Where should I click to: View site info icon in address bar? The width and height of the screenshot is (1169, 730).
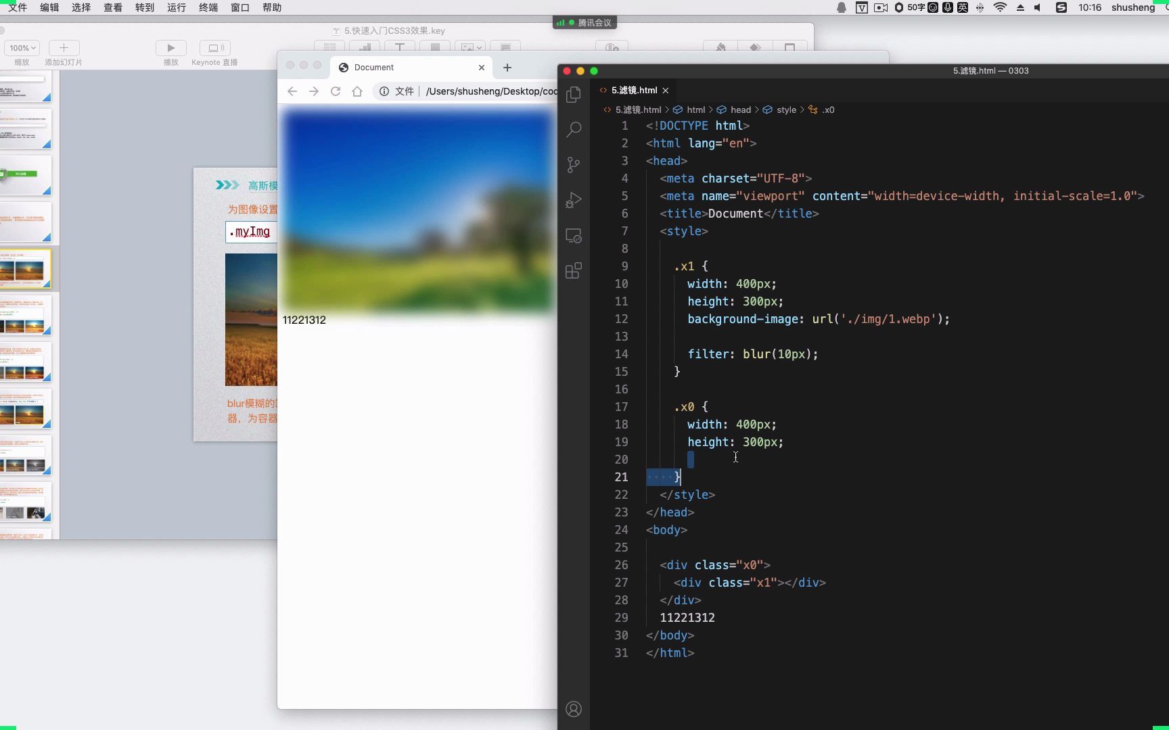tap(384, 91)
